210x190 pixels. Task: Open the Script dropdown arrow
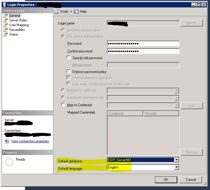click(71, 12)
